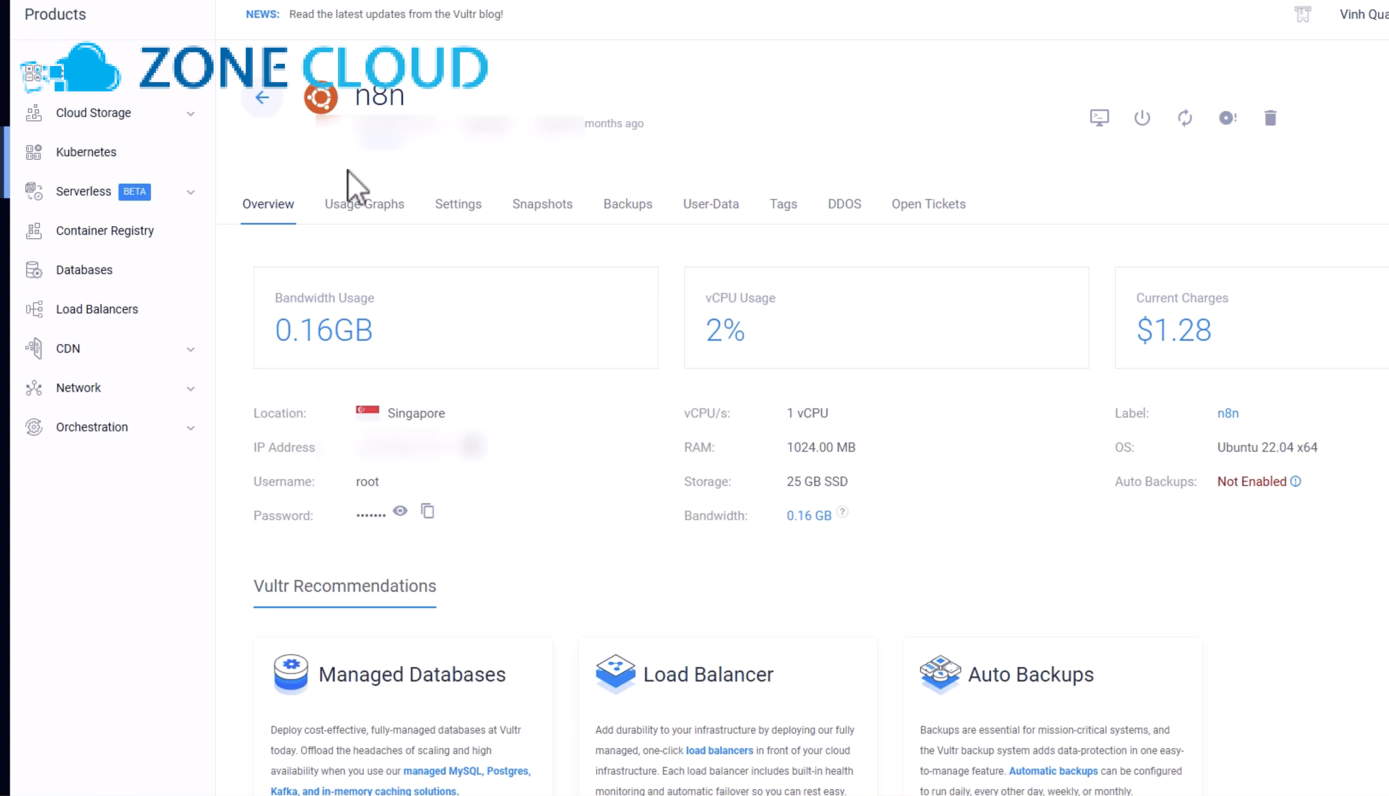Screen dimensions: 1389x796
Task: Click the power stop server icon
Action: [x=1142, y=118]
